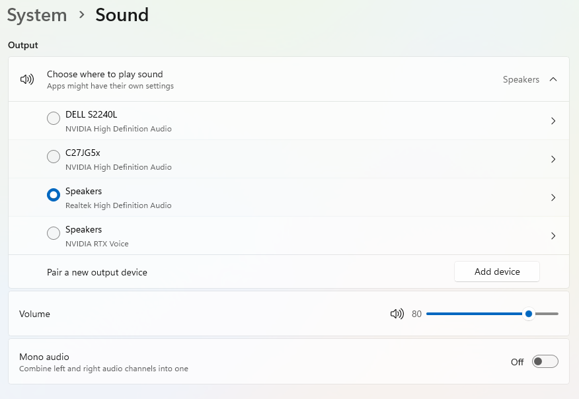Click the volume speaker icon next to the slider
Viewport: 579px width, 399px height.
(x=397, y=314)
